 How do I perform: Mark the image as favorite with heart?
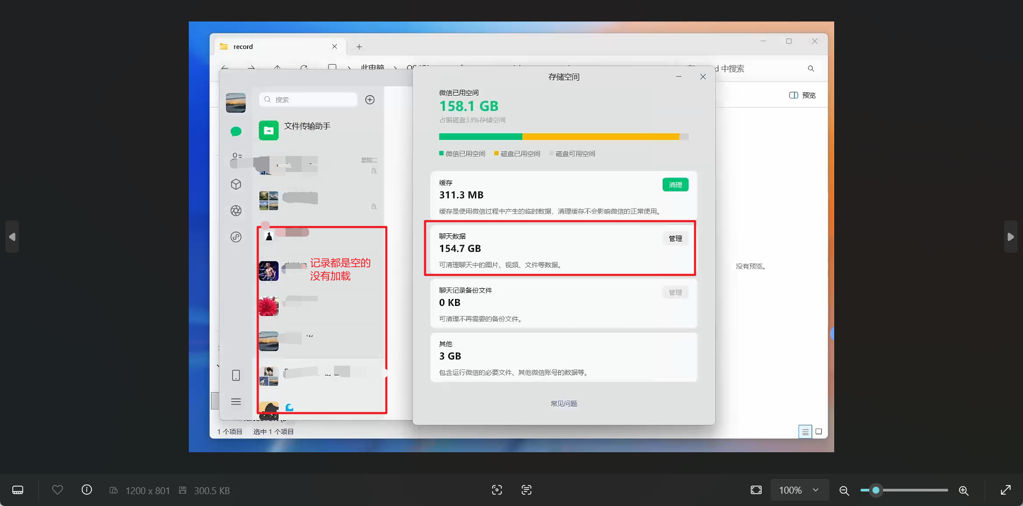tap(58, 490)
